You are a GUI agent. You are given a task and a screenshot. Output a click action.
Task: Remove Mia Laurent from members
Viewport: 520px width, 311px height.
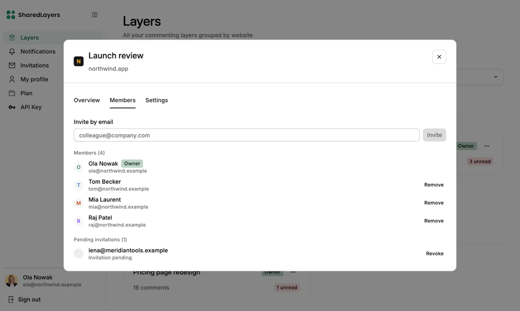[x=434, y=203]
